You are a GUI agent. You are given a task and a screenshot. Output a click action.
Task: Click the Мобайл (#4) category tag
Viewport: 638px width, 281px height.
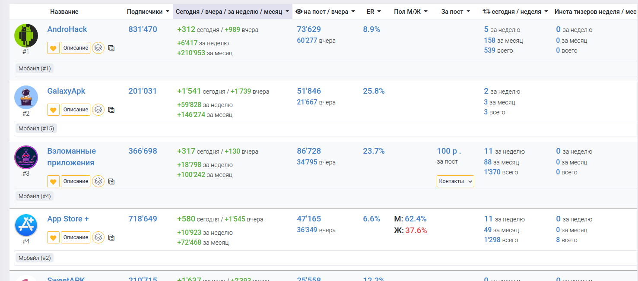[35, 196]
